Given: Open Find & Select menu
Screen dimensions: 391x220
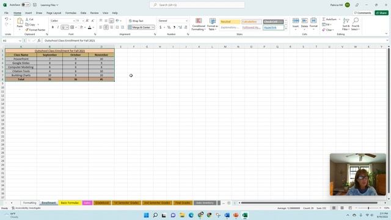Looking at the screenshot, I should click(x=356, y=24).
